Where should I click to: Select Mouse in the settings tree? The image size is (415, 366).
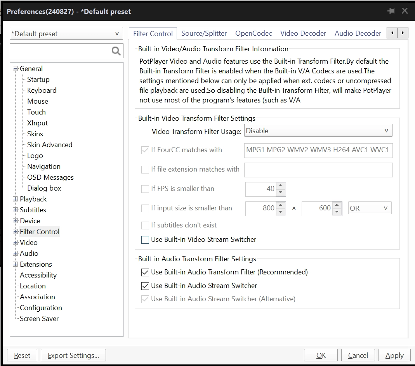click(38, 101)
